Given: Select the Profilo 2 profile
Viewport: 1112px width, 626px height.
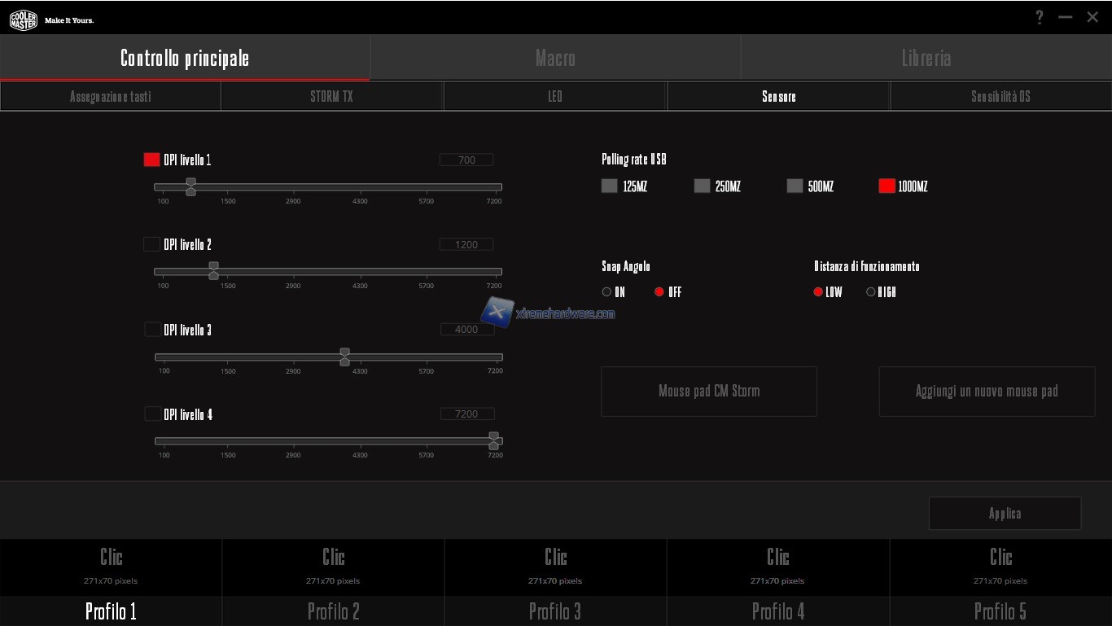Looking at the screenshot, I should pyautogui.click(x=333, y=611).
